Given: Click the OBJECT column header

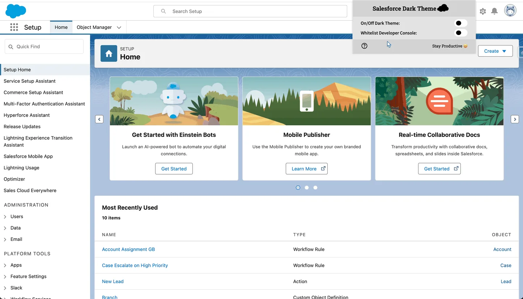Looking at the screenshot, I should [502, 235].
